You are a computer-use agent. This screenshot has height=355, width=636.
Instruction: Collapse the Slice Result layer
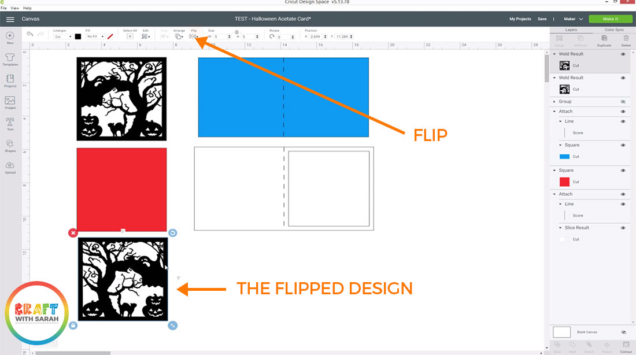561,228
